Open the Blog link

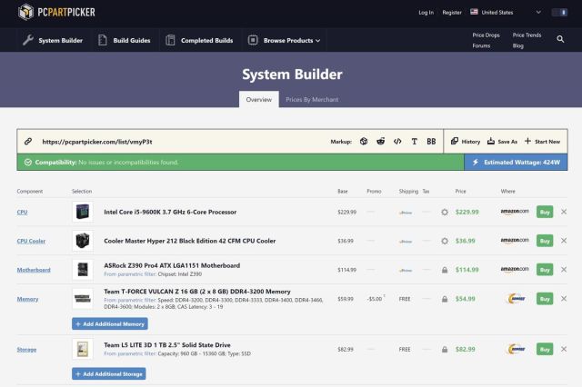click(x=517, y=45)
